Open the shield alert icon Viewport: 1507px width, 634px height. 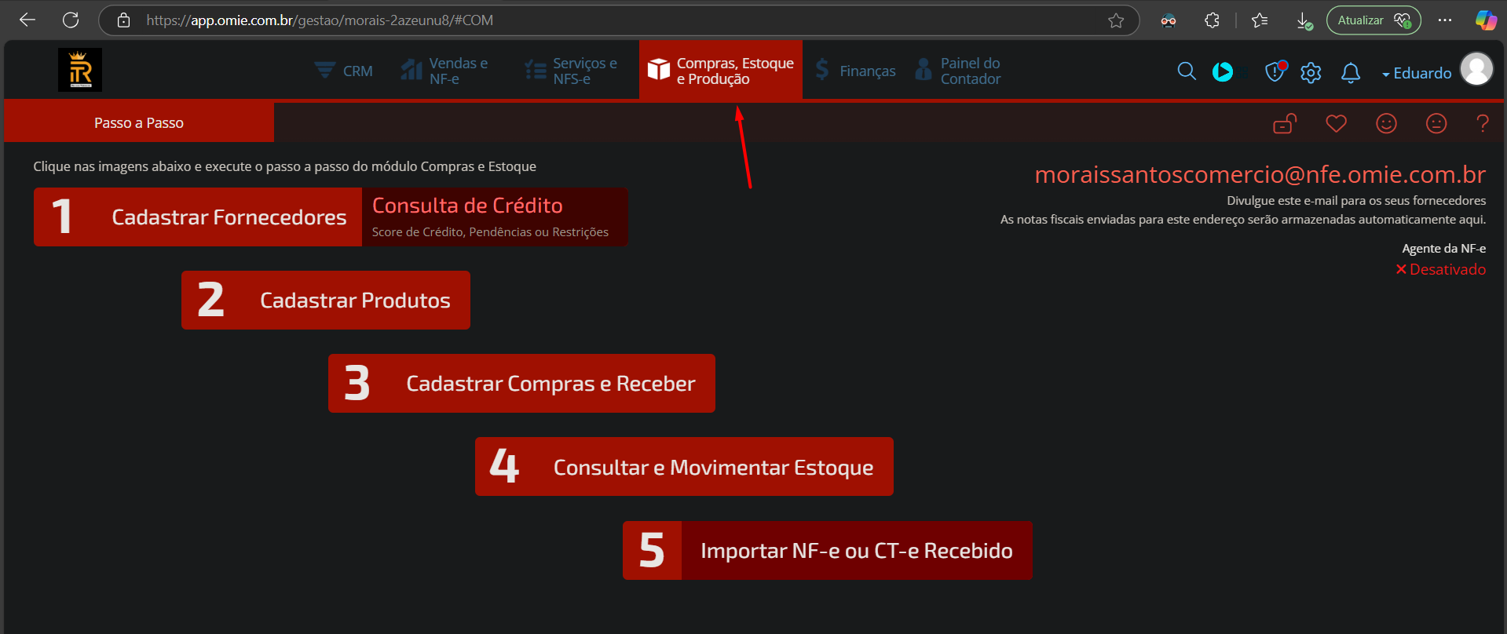pyautogui.click(x=1275, y=71)
